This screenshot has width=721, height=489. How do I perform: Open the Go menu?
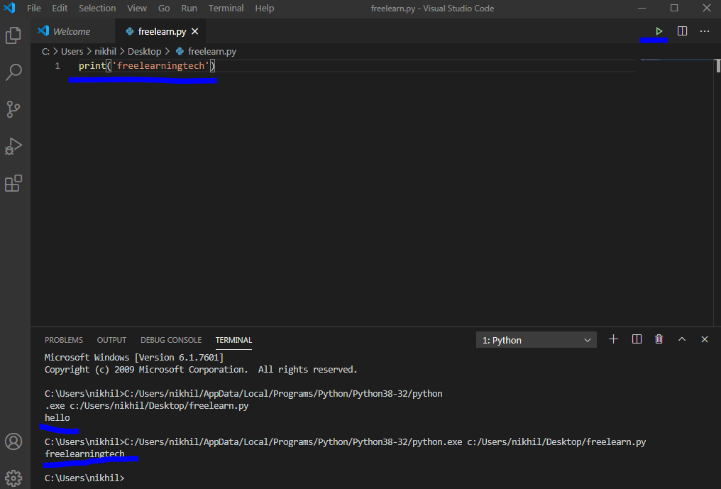coord(164,9)
